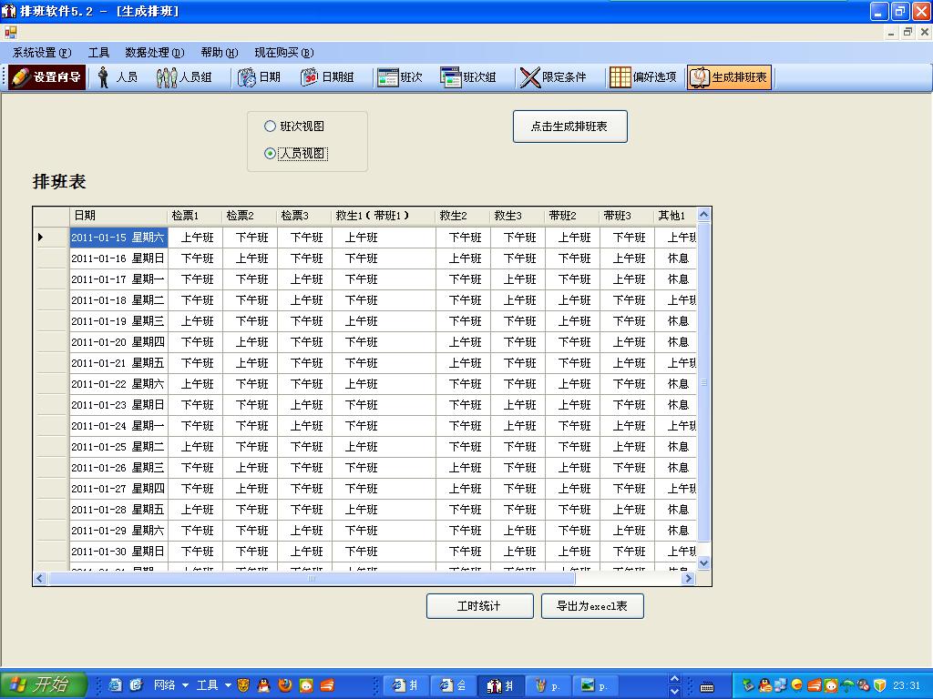The width and height of the screenshot is (933, 699).
Task: Open the 设置向导 setup wizard
Action: (x=47, y=77)
